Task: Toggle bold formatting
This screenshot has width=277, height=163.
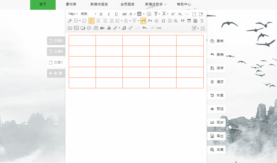Action: click(x=101, y=14)
